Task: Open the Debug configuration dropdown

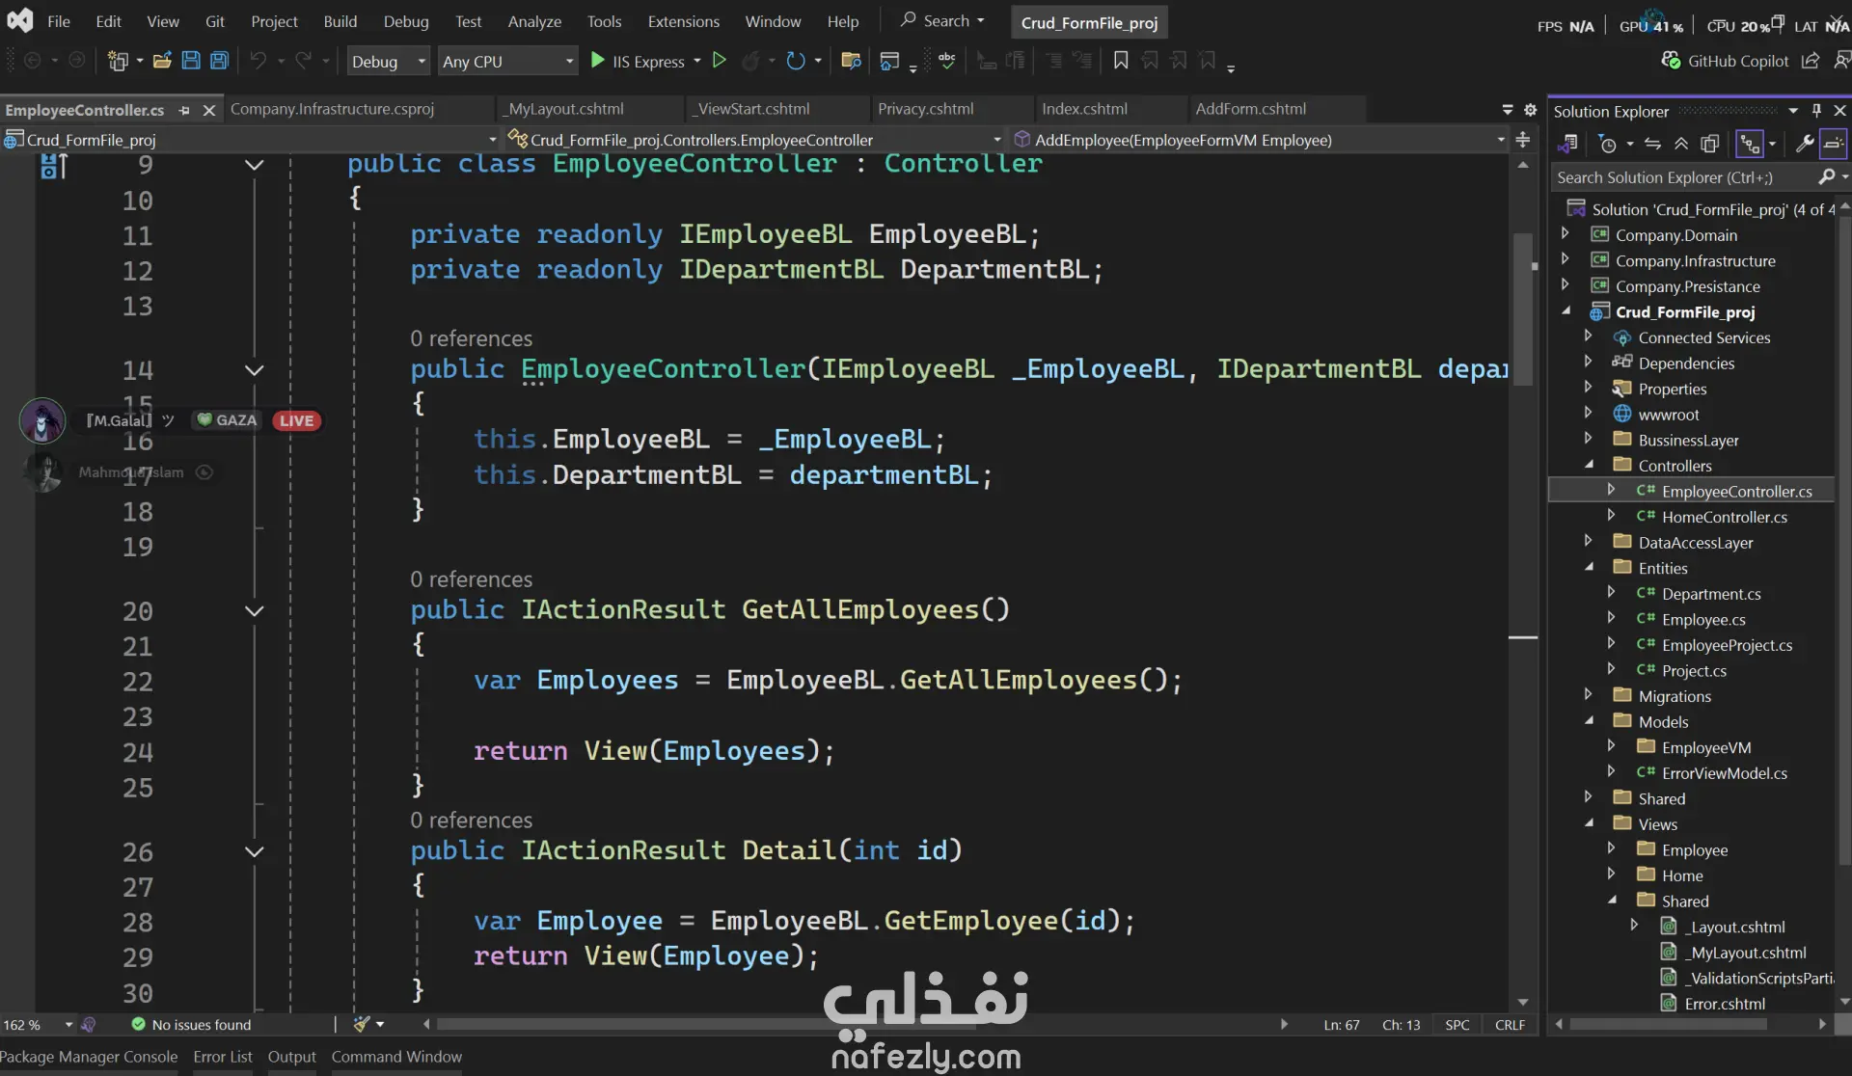Action: click(x=388, y=61)
